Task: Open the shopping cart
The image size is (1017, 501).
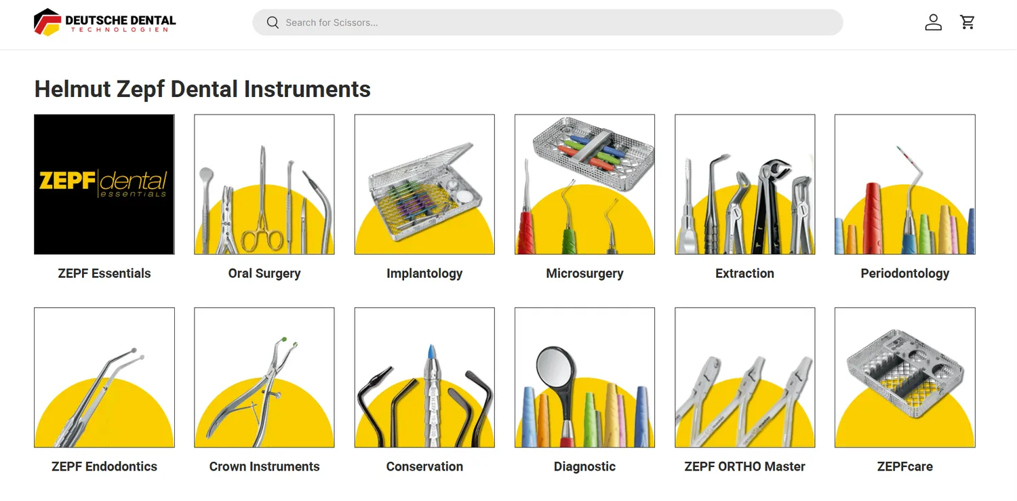Action: click(968, 22)
